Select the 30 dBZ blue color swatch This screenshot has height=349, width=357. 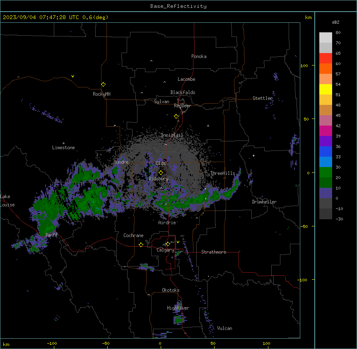326,162
